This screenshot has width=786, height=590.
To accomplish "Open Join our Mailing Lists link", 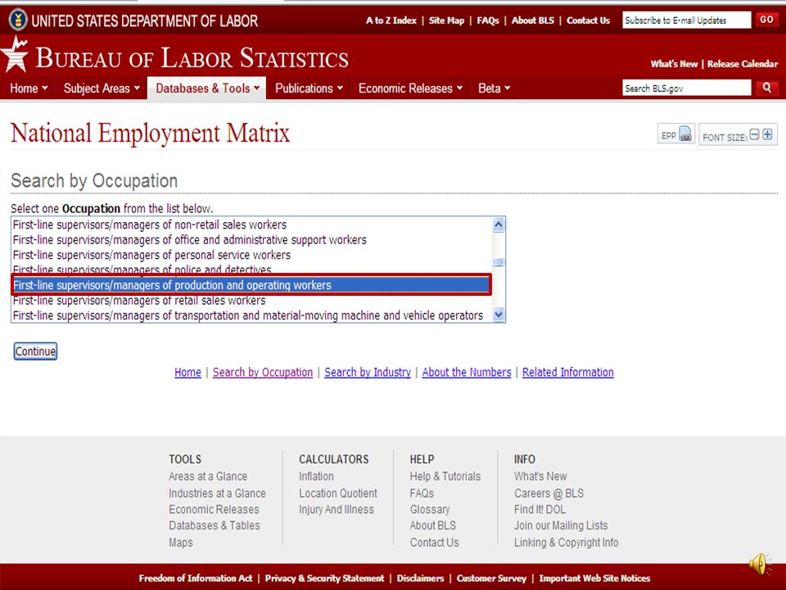I will tap(561, 525).
